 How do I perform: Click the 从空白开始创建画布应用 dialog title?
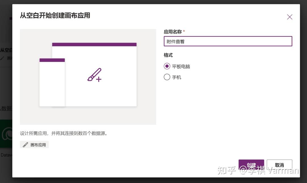point(55,15)
